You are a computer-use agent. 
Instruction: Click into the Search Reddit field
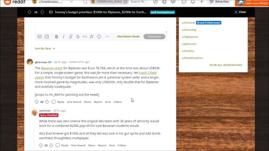(137, 2)
